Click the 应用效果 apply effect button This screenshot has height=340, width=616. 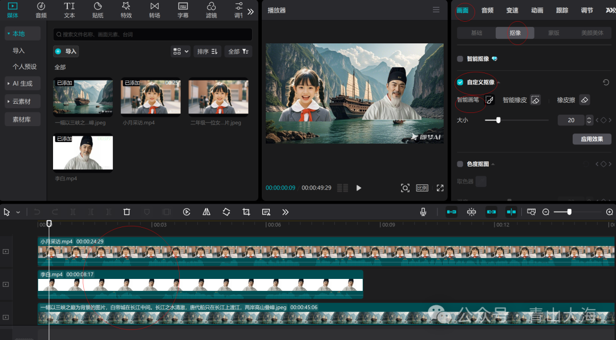[591, 139]
